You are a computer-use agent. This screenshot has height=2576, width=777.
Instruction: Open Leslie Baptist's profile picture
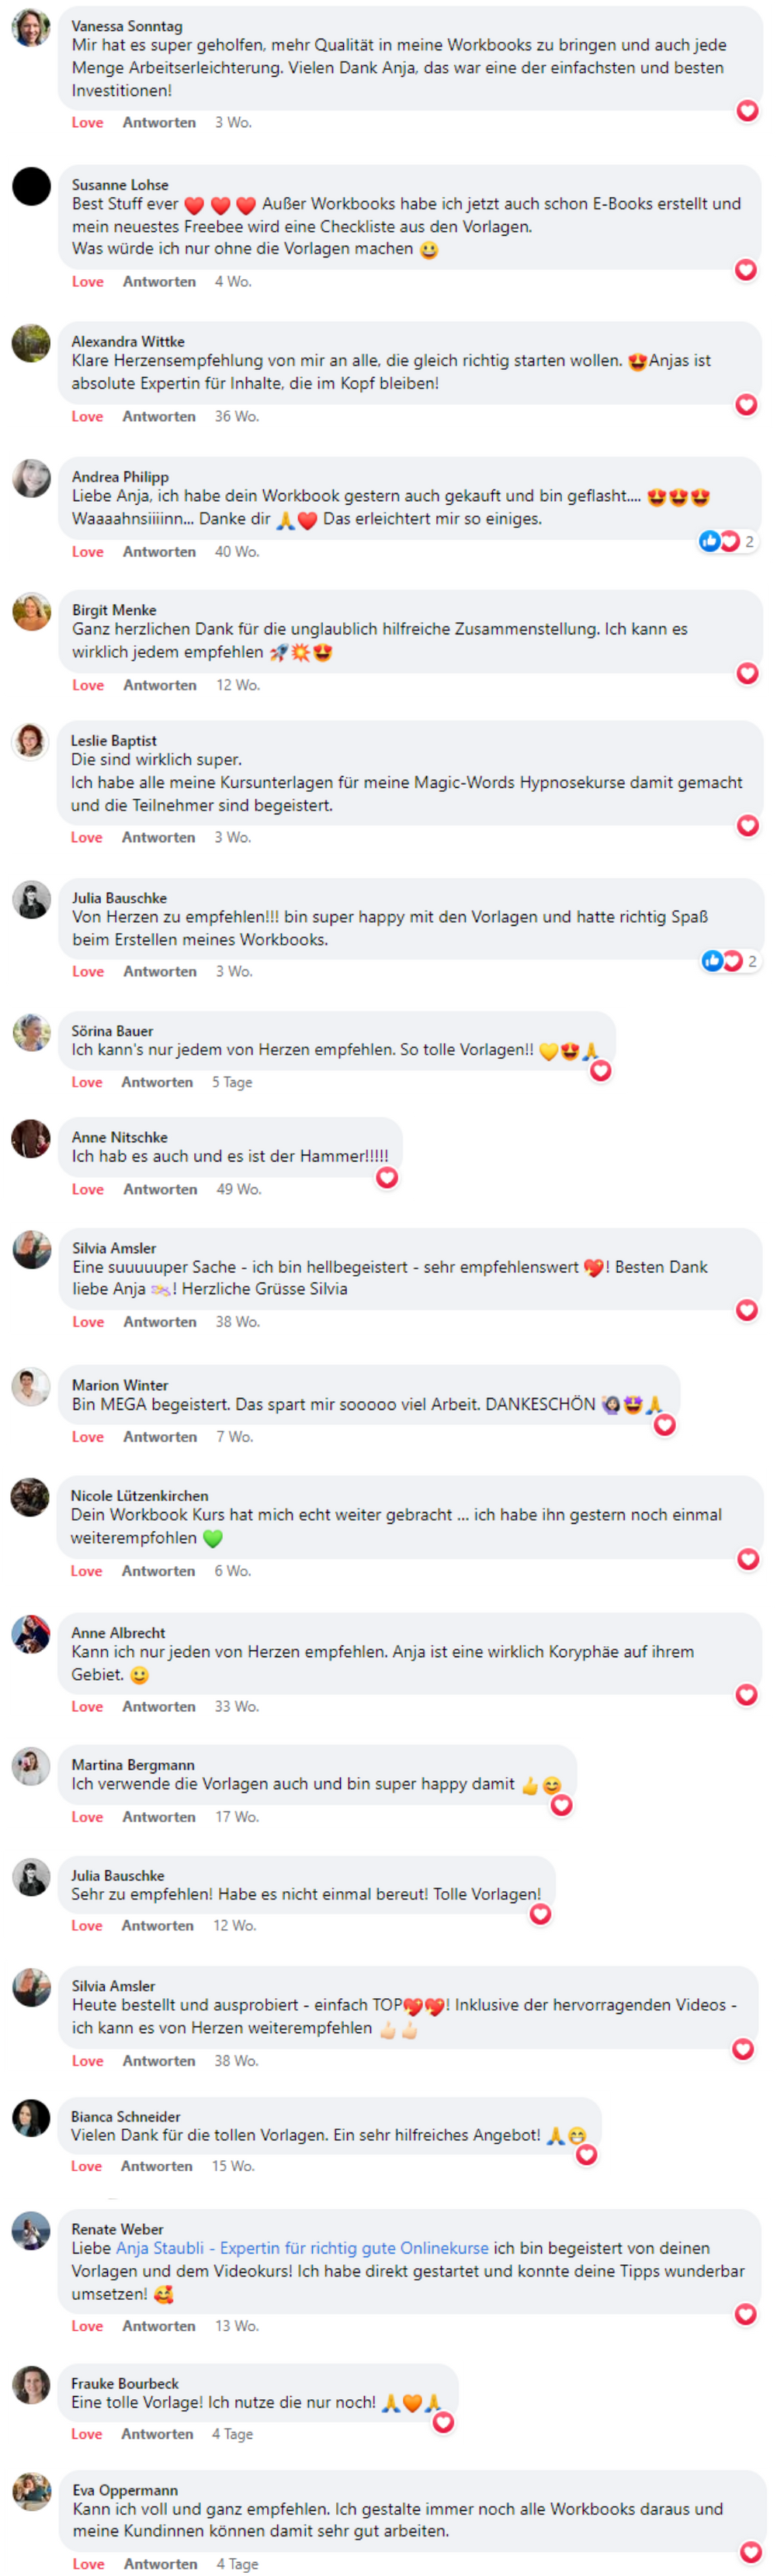[30, 742]
